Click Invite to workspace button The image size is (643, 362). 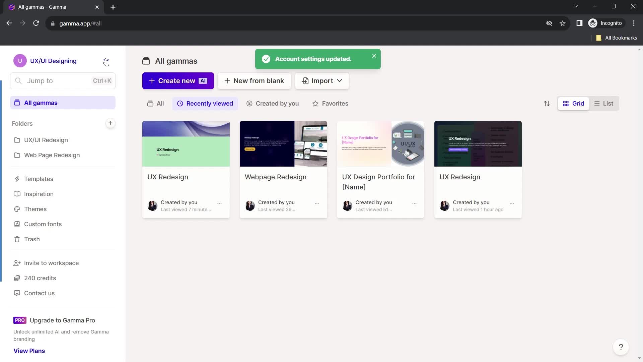point(51,262)
